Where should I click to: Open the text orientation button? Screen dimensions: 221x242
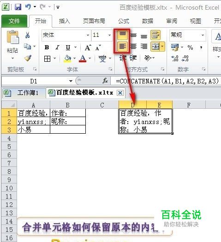coord(147,58)
